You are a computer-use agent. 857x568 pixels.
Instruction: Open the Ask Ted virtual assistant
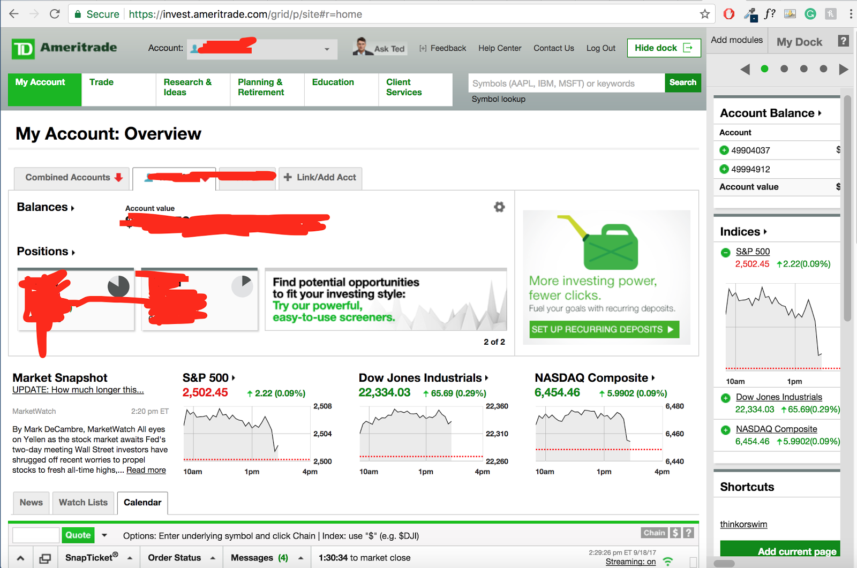coord(379,48)
